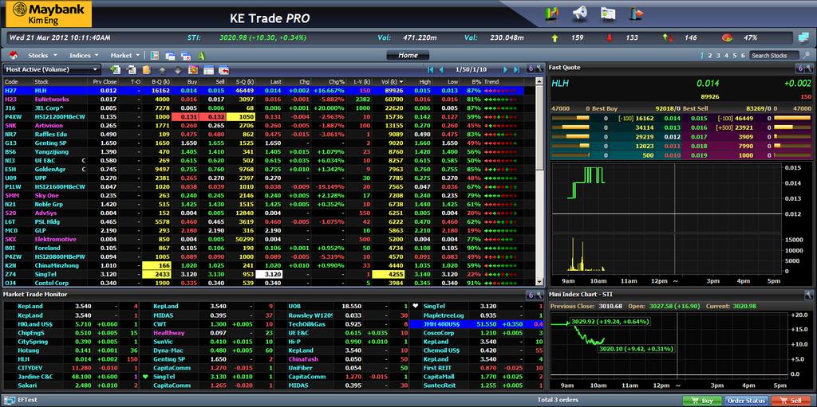Viewport: 817px width, 407px height.
Task: Click Jardine C&C in Market Trade Monitor
Action: (x=34, y=376)
